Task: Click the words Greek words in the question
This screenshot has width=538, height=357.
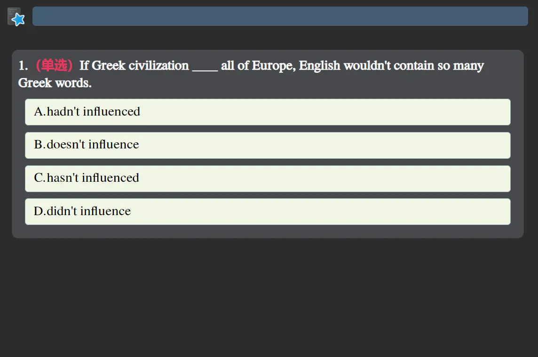Action: click(x=55, y=83)
